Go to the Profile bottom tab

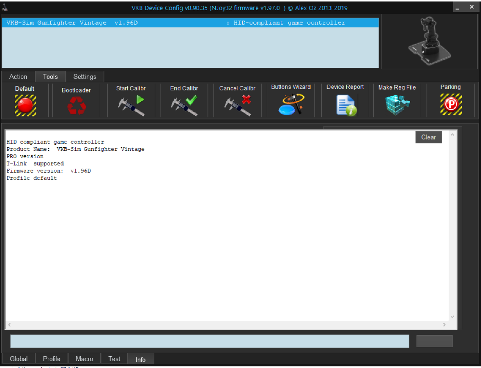pyautogui.click(x=52, y=359)
